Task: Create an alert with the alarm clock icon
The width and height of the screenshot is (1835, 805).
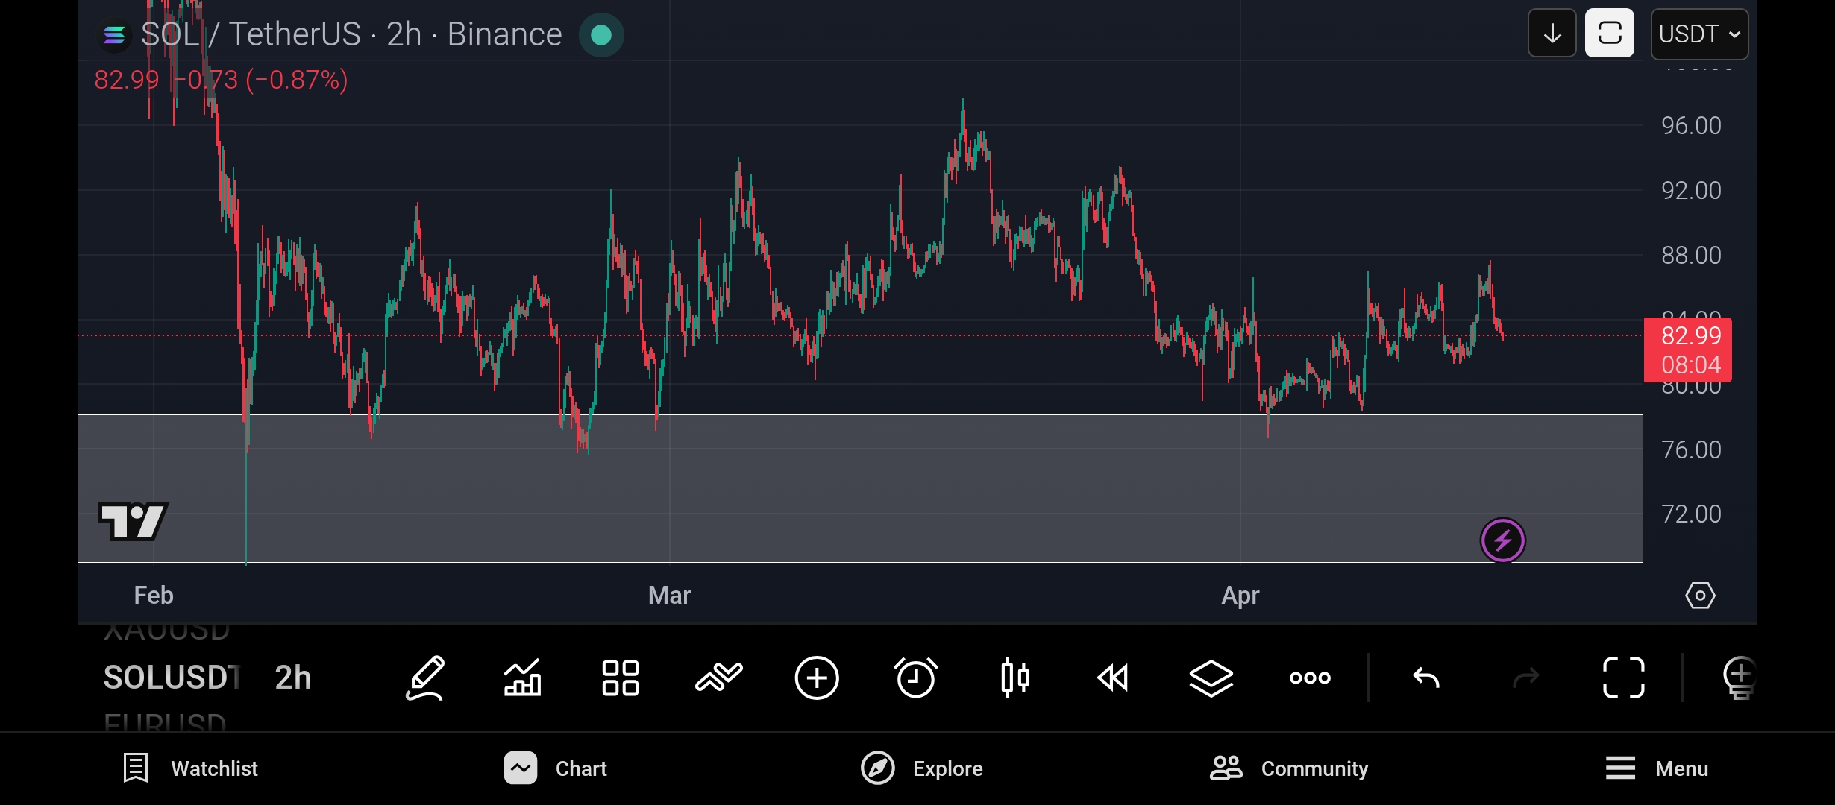Action: coord(915,678)
